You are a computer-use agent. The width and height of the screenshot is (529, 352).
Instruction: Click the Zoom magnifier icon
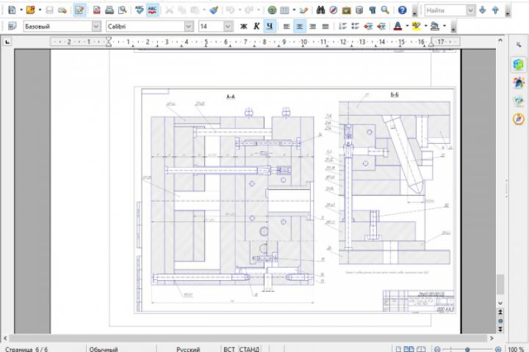click(x=385, y=10)
